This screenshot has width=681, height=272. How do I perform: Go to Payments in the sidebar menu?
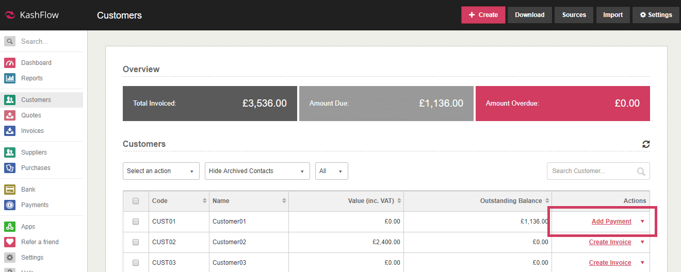pos(35,205)
